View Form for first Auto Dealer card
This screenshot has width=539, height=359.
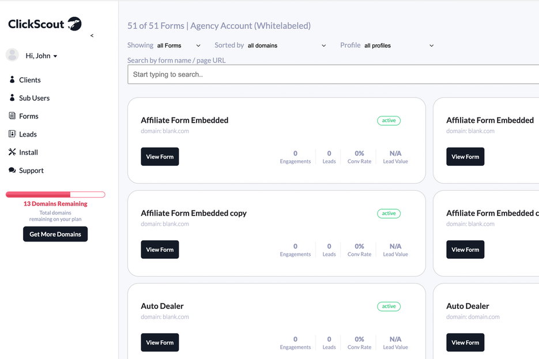(x=160, y=342)
